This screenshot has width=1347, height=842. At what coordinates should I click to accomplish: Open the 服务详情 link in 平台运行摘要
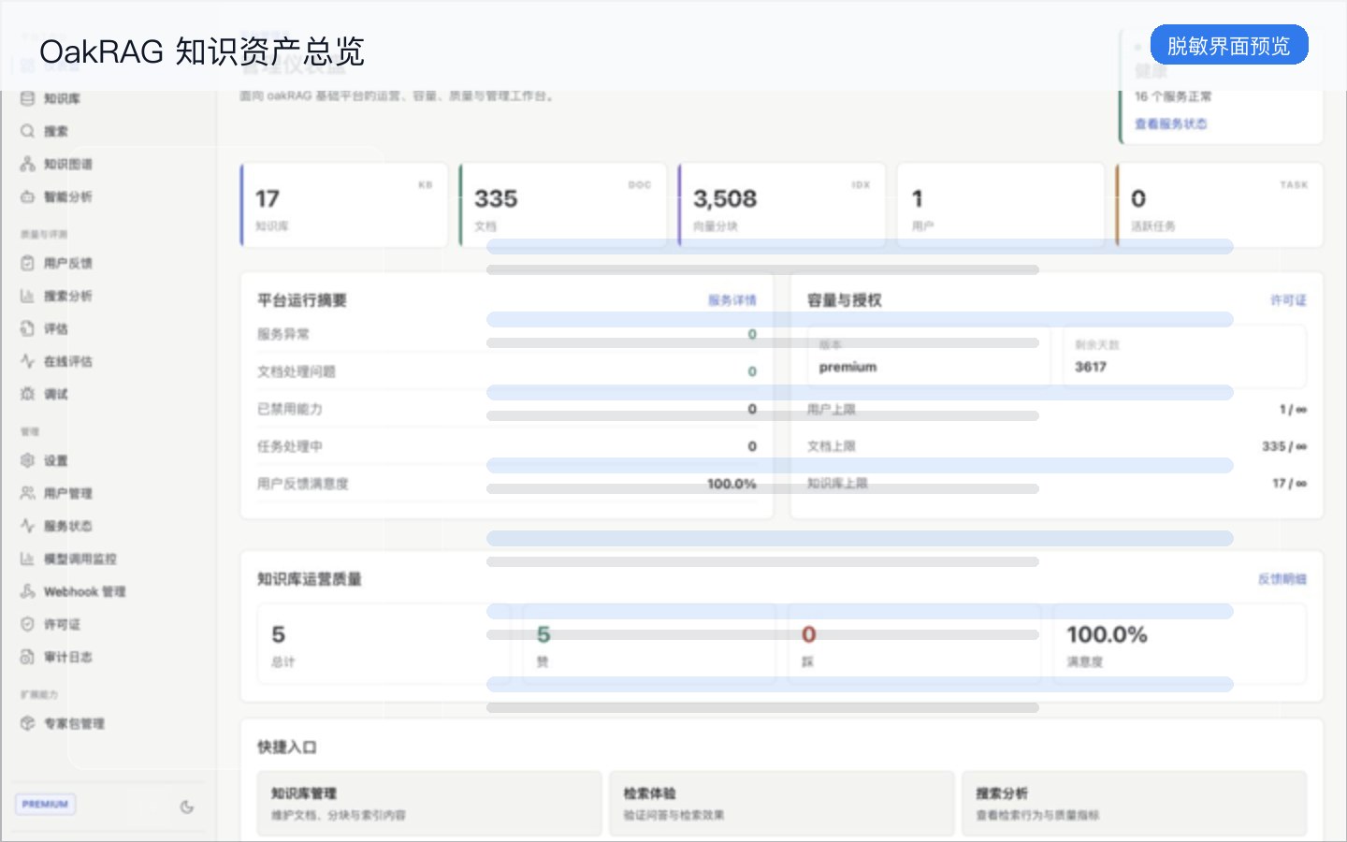pyautogui.click(x=732, y=300)
